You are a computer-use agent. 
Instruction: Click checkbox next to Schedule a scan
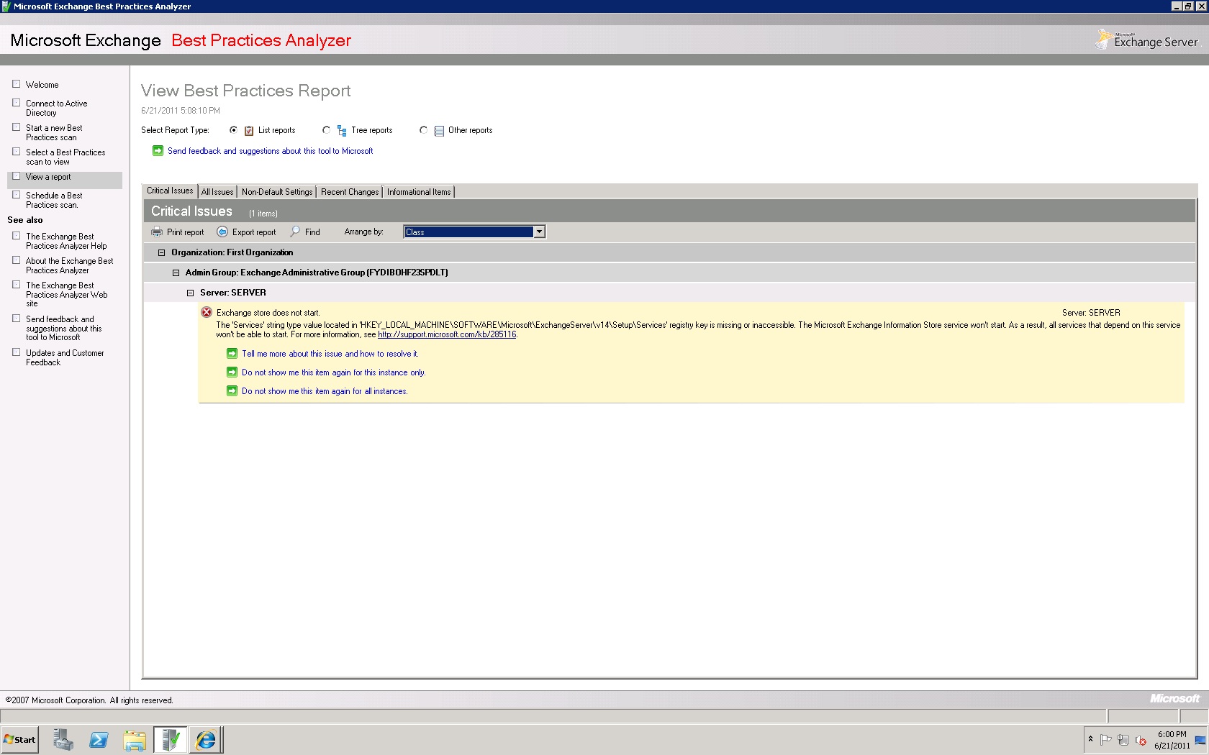click(17, 194)
